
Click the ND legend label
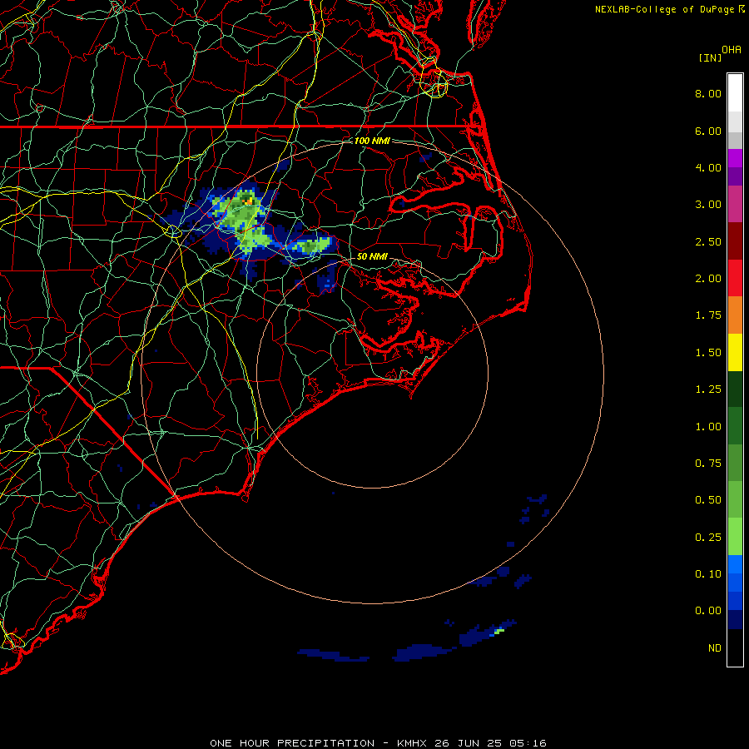715,648
